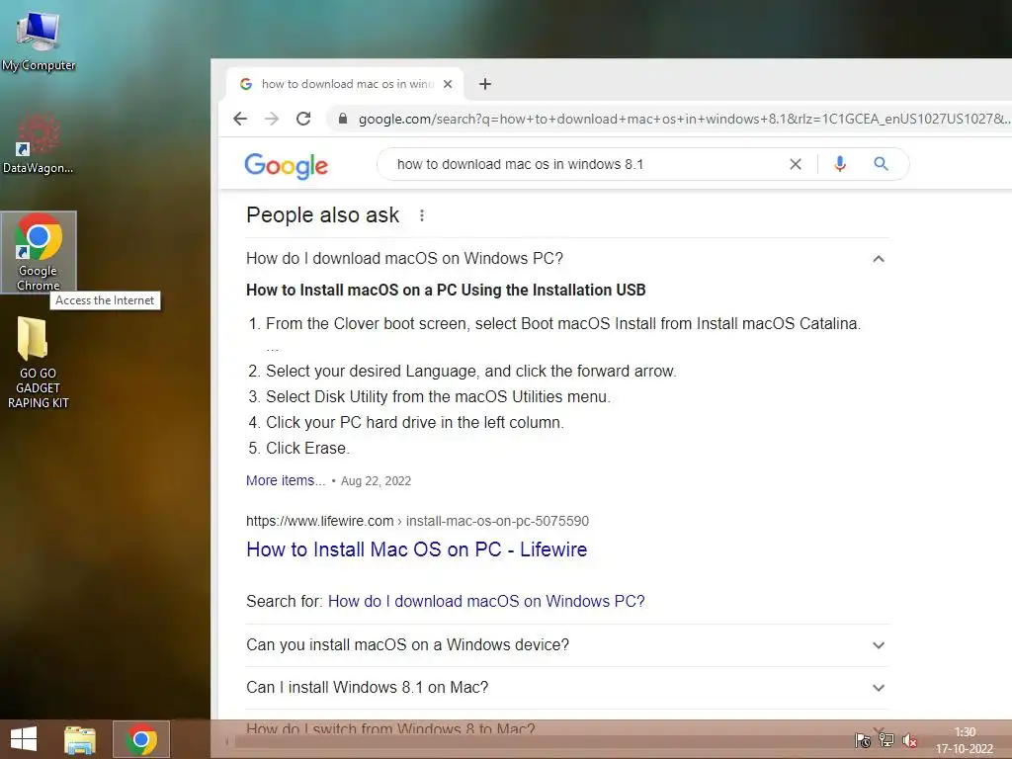The height and width of the screenshot is (759, 1012).
Task: Click the Action Center flag tray icon
Action: [862, 740]
